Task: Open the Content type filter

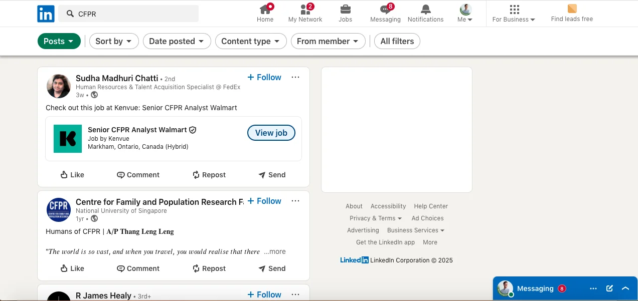Action: click(x=251, y=41)
